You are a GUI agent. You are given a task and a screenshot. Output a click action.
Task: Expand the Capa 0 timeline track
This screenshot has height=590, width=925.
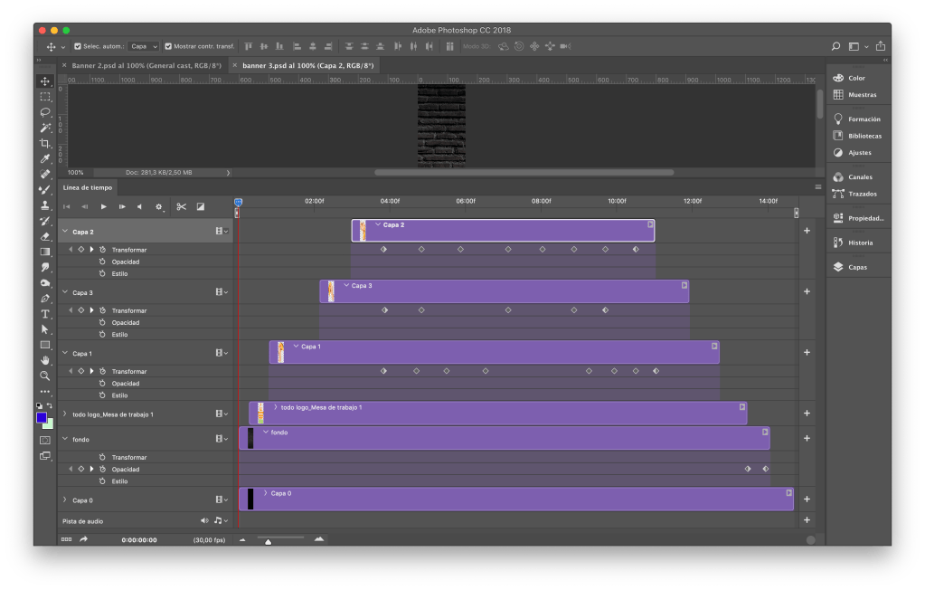point(65,500)
